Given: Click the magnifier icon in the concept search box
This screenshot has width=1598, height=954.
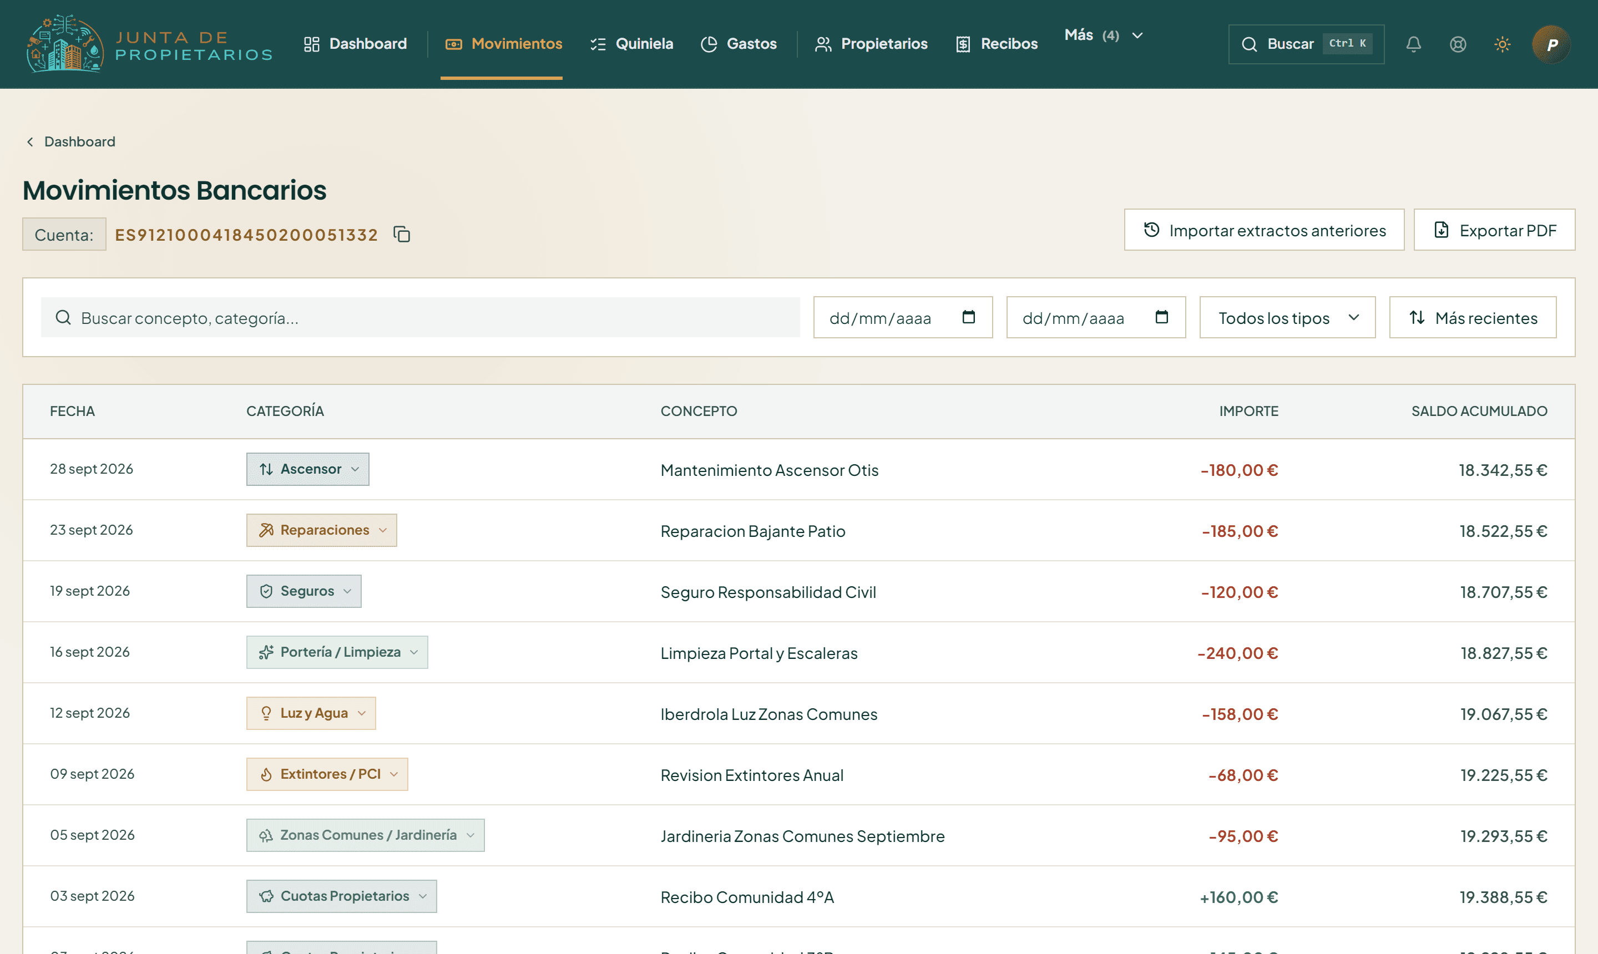Looking at the screenshot, I should click(63, 318).
